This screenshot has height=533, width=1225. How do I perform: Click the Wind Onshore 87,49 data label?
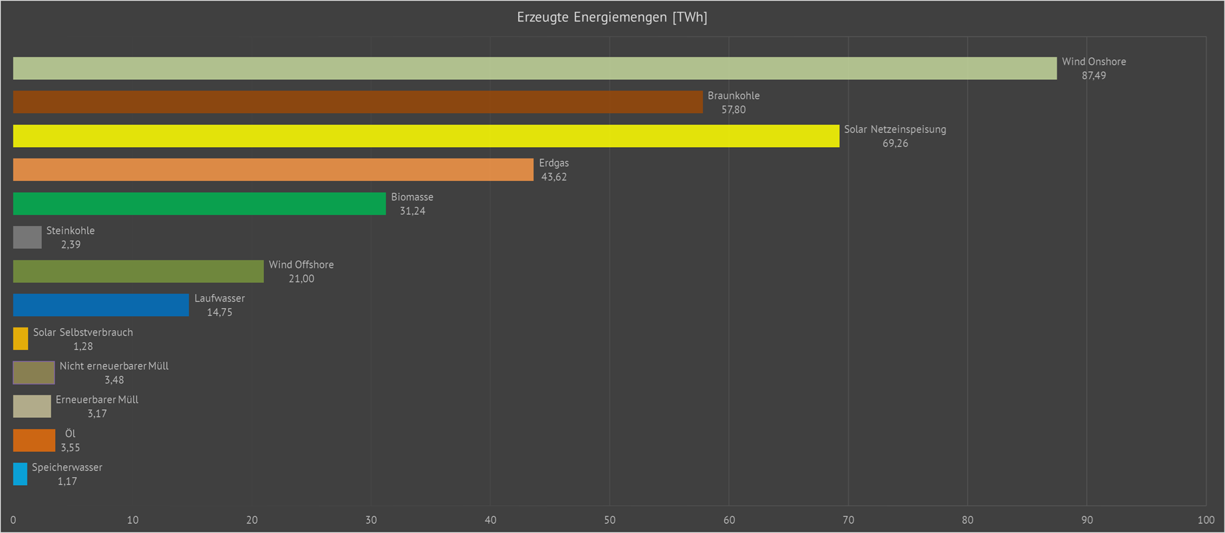1093,69
